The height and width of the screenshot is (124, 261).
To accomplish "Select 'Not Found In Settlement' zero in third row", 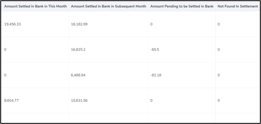I will (x=219, y=75).
